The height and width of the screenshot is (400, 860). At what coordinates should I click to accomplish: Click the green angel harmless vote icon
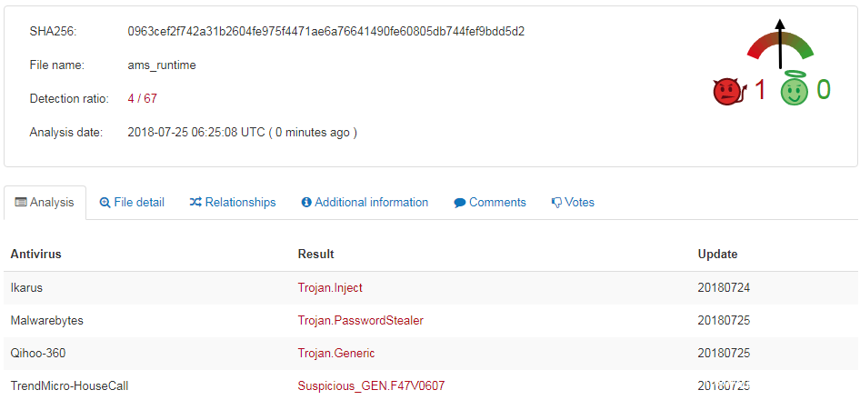coord(794,89)
